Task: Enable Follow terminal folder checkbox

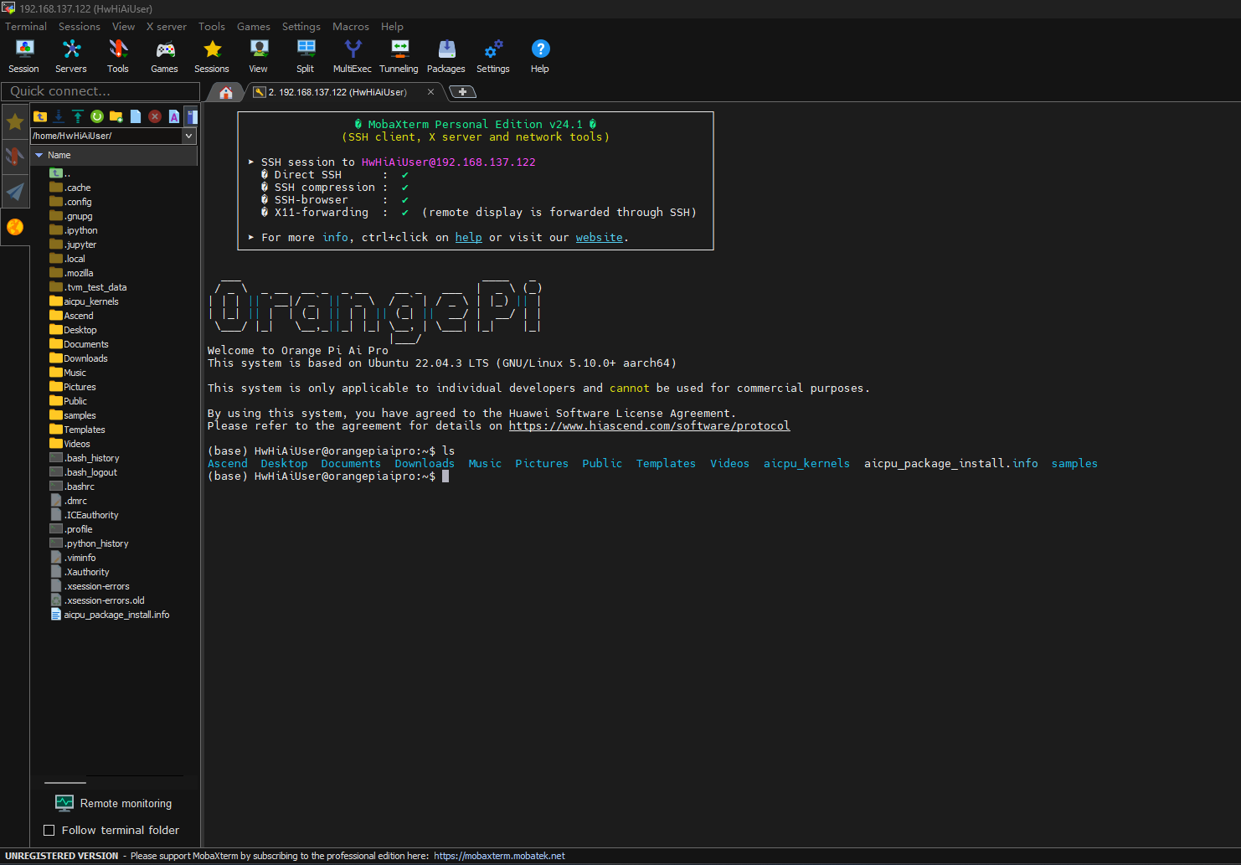Action: coord(49,830)
